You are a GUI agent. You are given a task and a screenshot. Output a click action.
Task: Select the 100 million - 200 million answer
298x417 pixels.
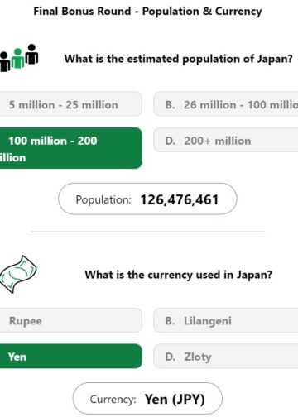[x=71, y=148]
